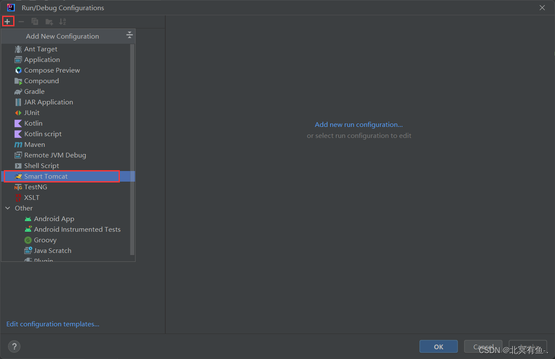Collapse the Other group chevron
Viewport: 555px width, 359px height.
point(8,208)
